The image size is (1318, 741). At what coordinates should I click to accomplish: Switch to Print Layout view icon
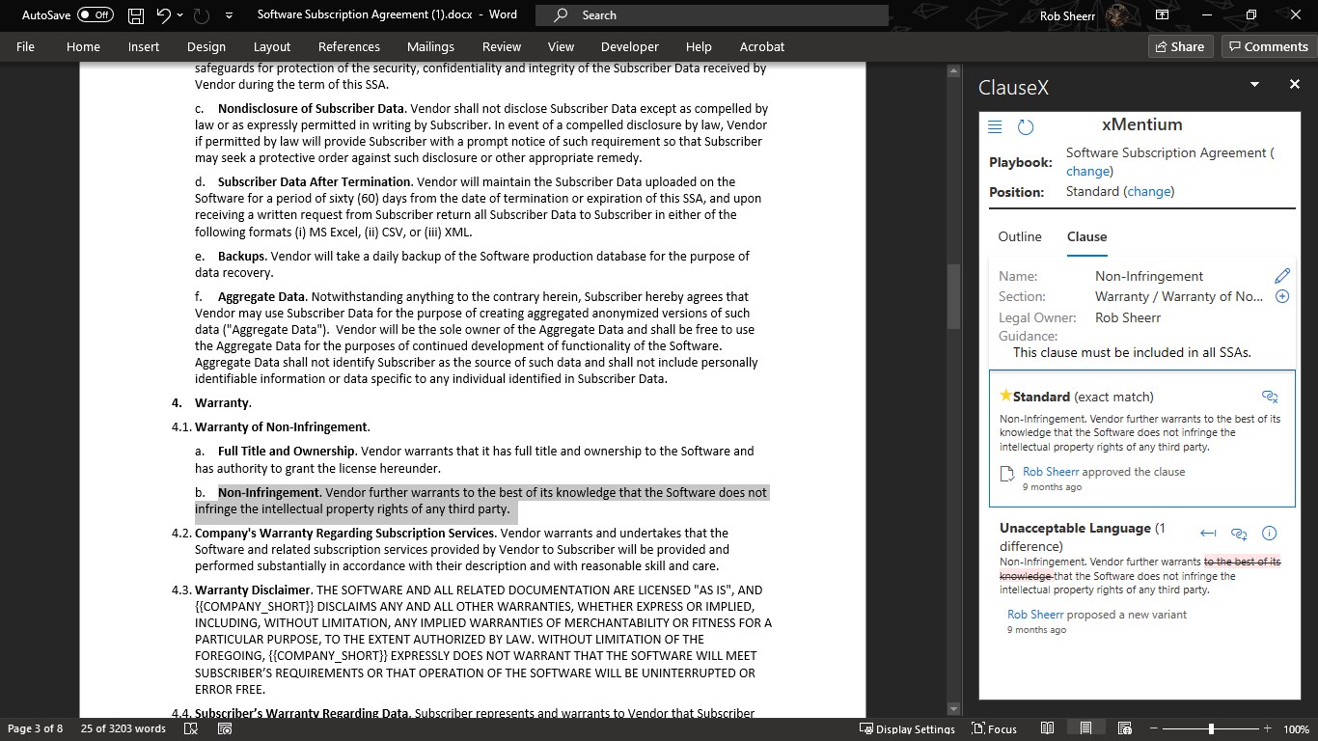click(x=1085, y=728)
